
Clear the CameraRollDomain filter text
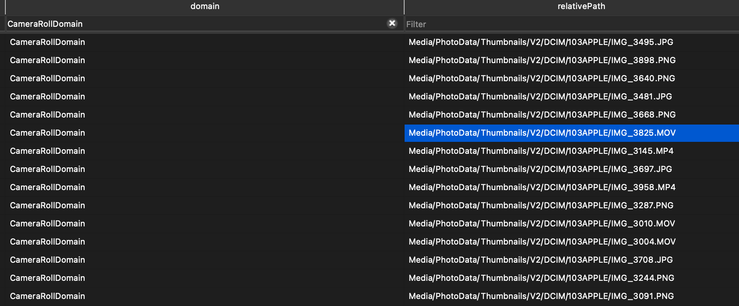pos(392,24)
